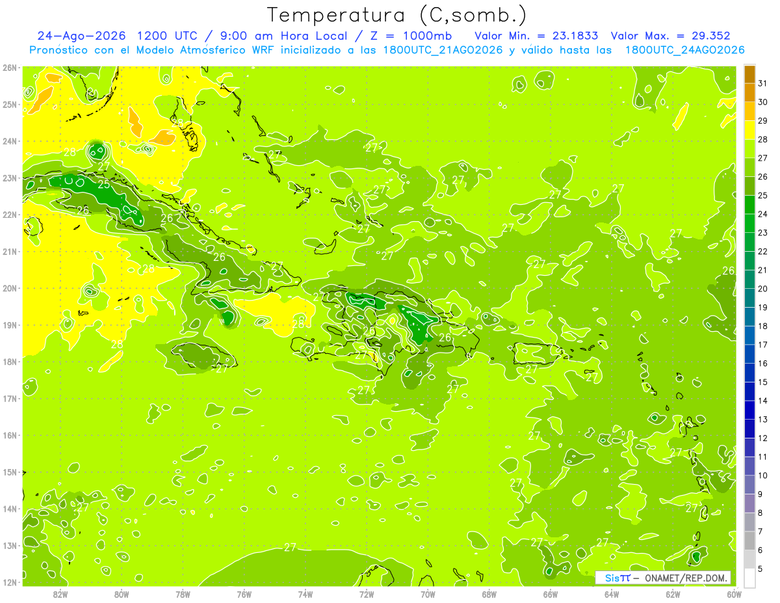This screenshot has width=780, height=603.
Task: Select bright green legend swatch between 24 and 25
Action: point(749,205)
